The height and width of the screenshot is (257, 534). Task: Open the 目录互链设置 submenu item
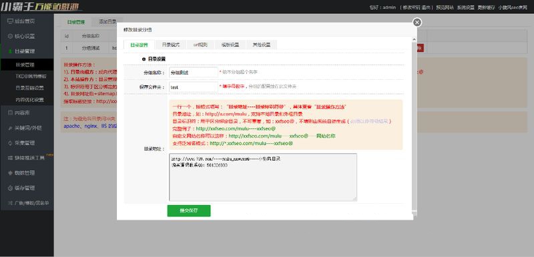(x=27, y=88)
